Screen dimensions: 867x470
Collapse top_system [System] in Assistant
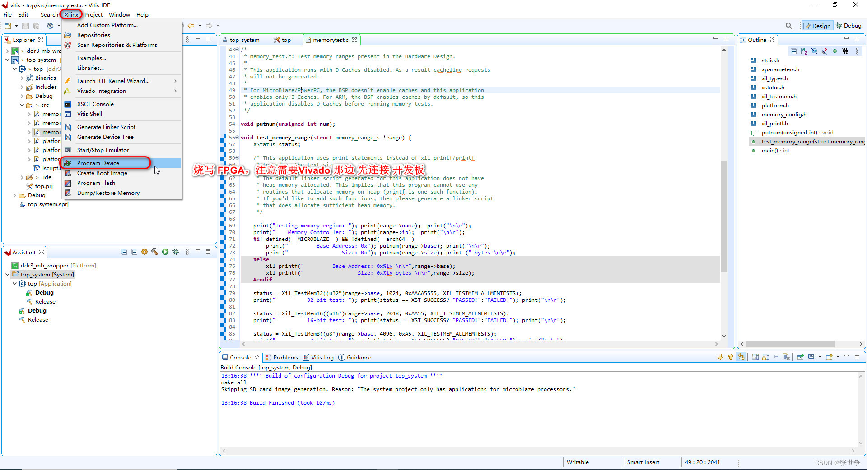8,275
